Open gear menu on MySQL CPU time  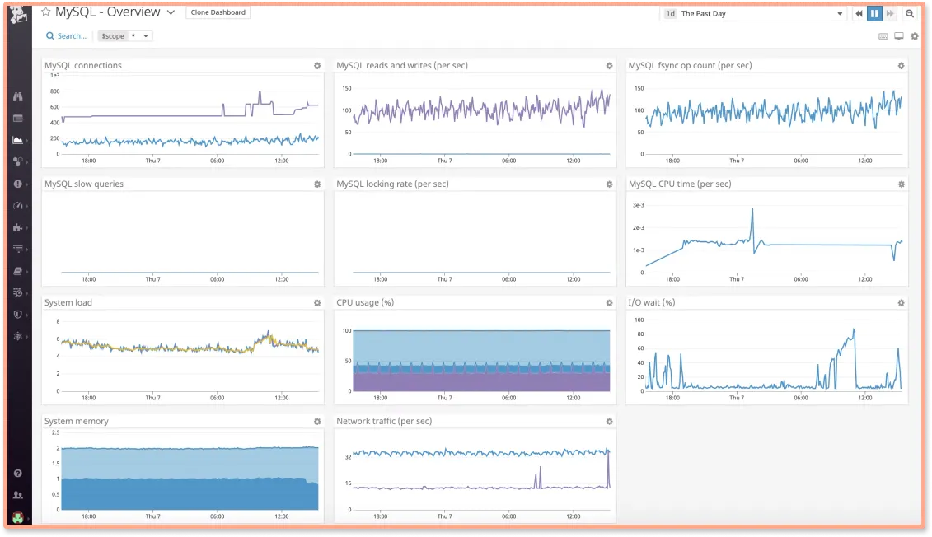tap(901, 184)
